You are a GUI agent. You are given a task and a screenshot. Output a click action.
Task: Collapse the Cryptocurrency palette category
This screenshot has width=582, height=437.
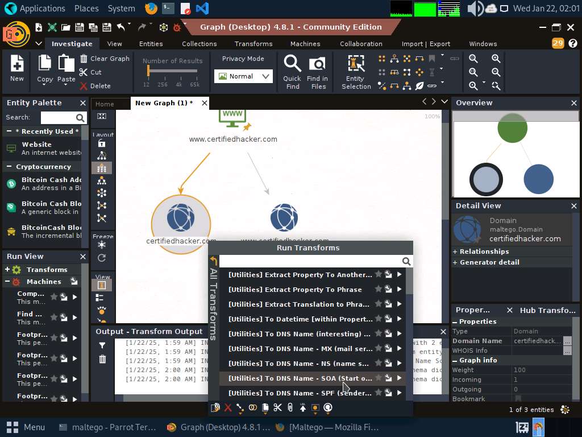(x=9, y=167)
